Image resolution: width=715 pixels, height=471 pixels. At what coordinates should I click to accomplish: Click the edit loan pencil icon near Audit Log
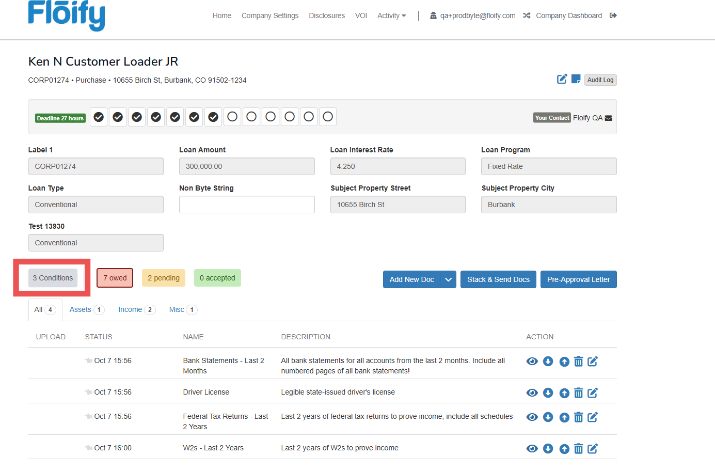point(562,79)
